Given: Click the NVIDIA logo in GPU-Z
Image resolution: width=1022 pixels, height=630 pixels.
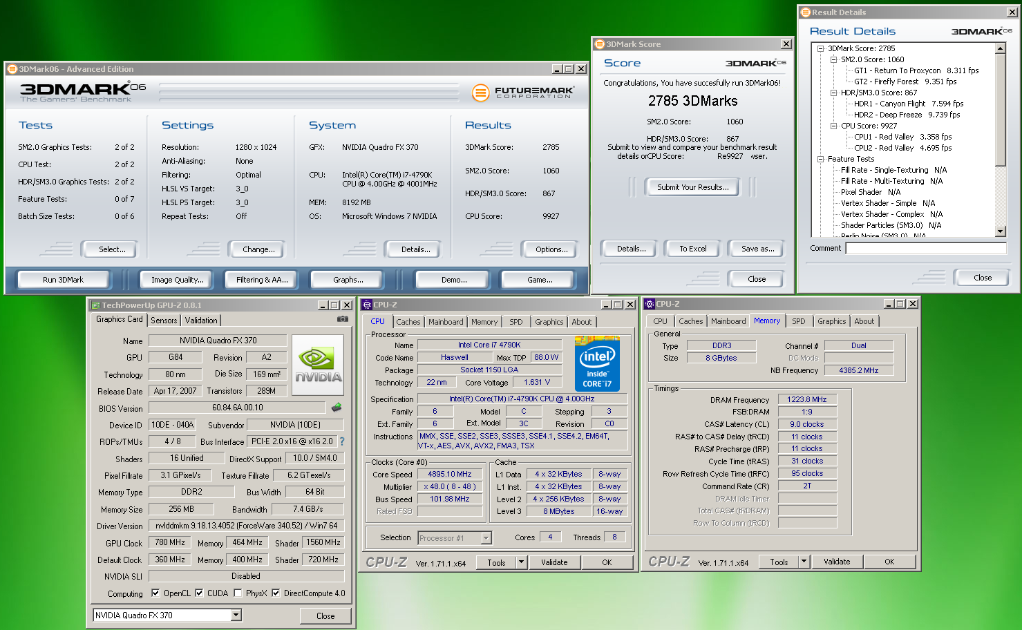Looking at the screenshot, I should pos(318,365).
